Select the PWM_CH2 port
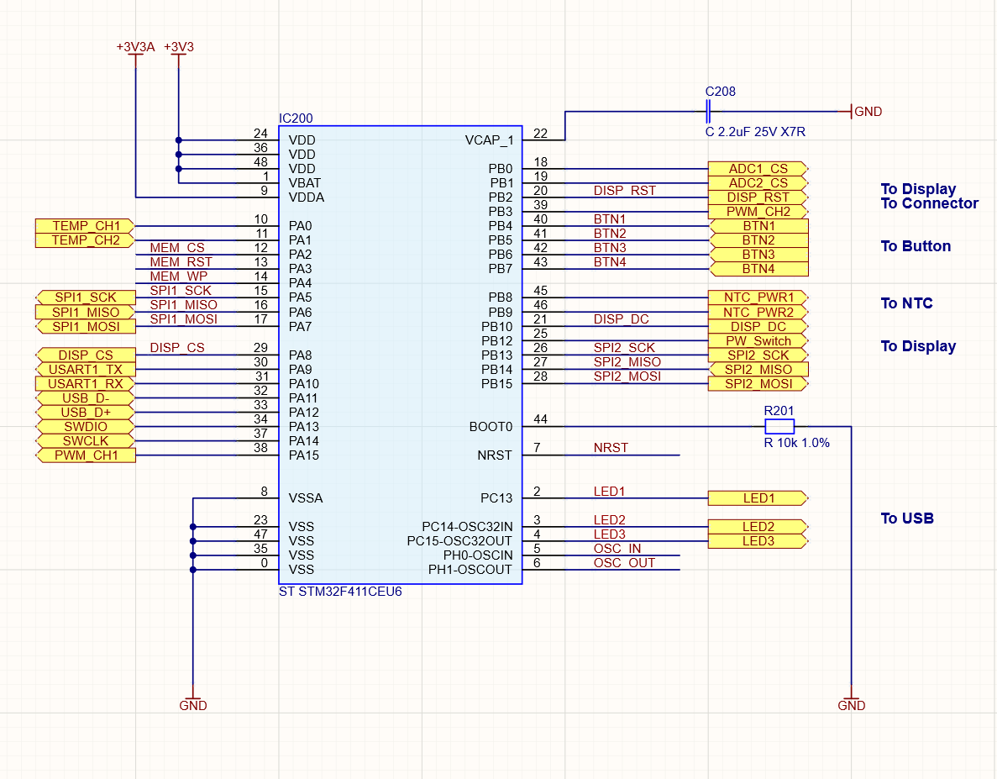The image size is (997, 779). [758, 212]
